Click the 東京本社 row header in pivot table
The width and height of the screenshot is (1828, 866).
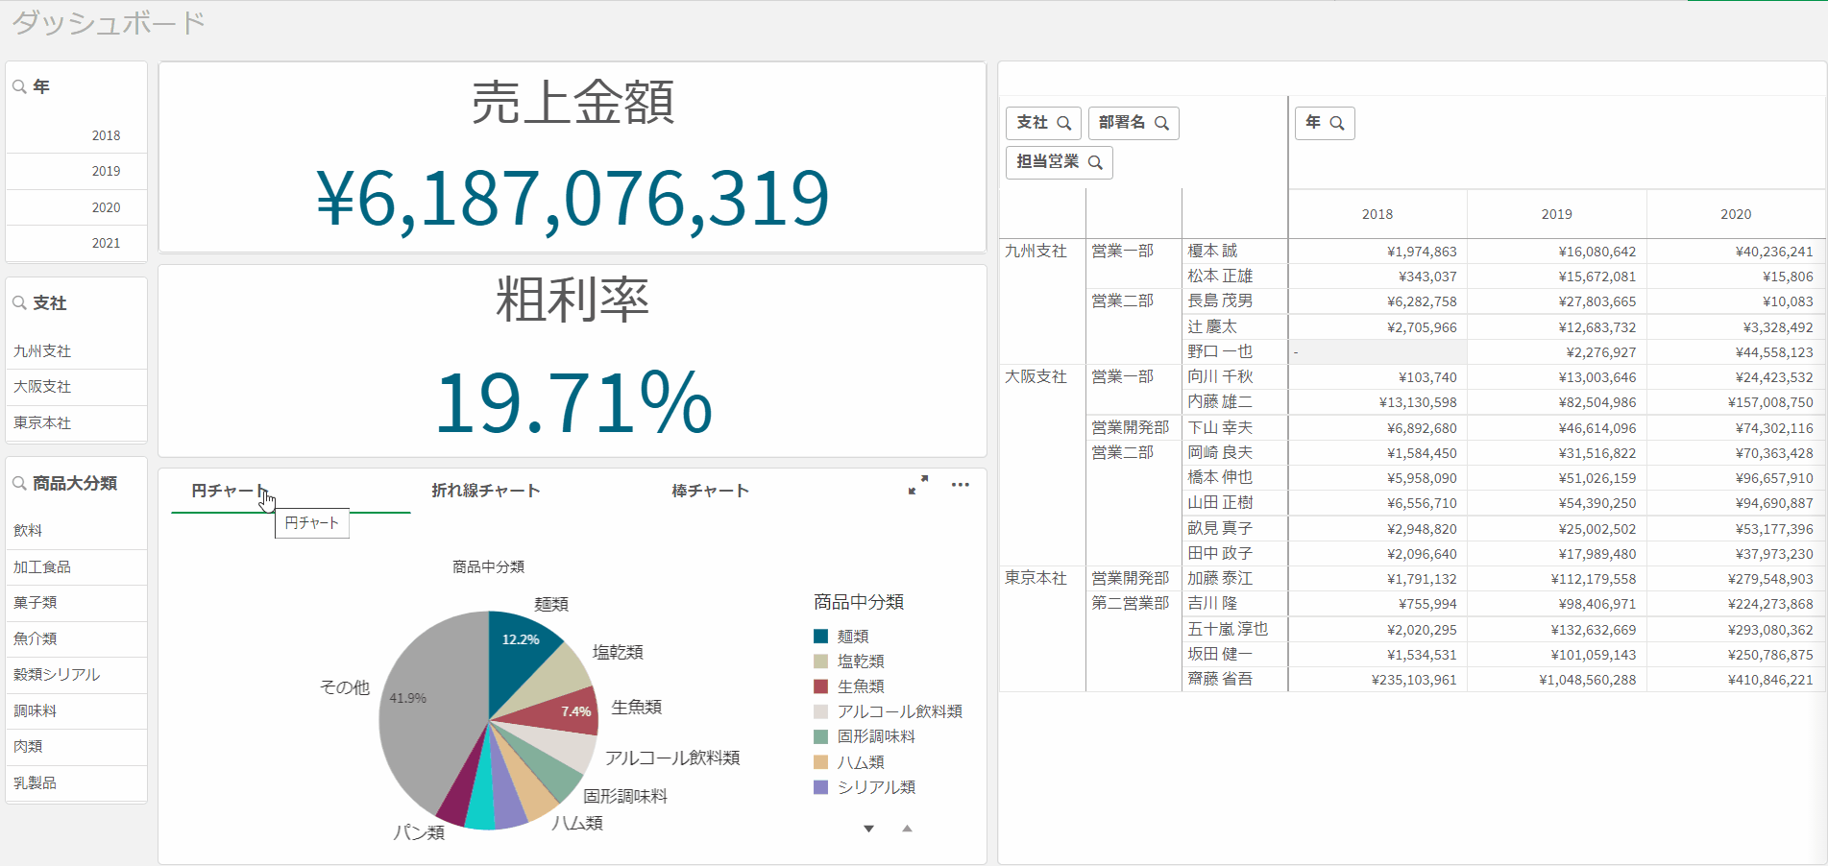point(1036,578)
